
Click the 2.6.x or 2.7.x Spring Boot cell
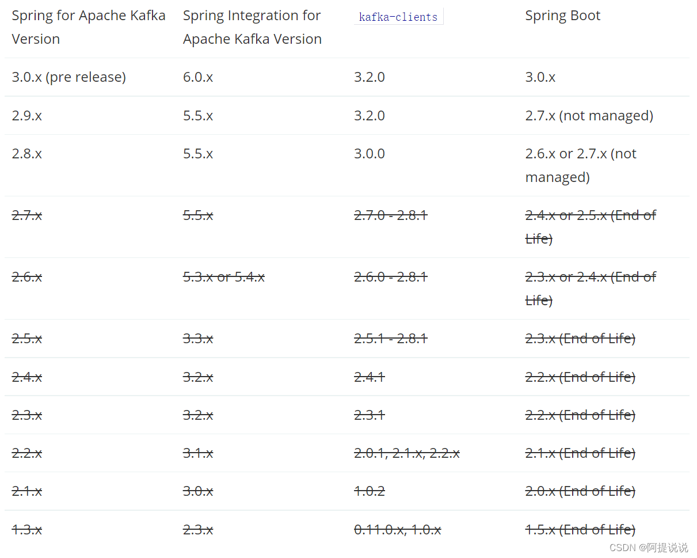click(x=581, y=165)
